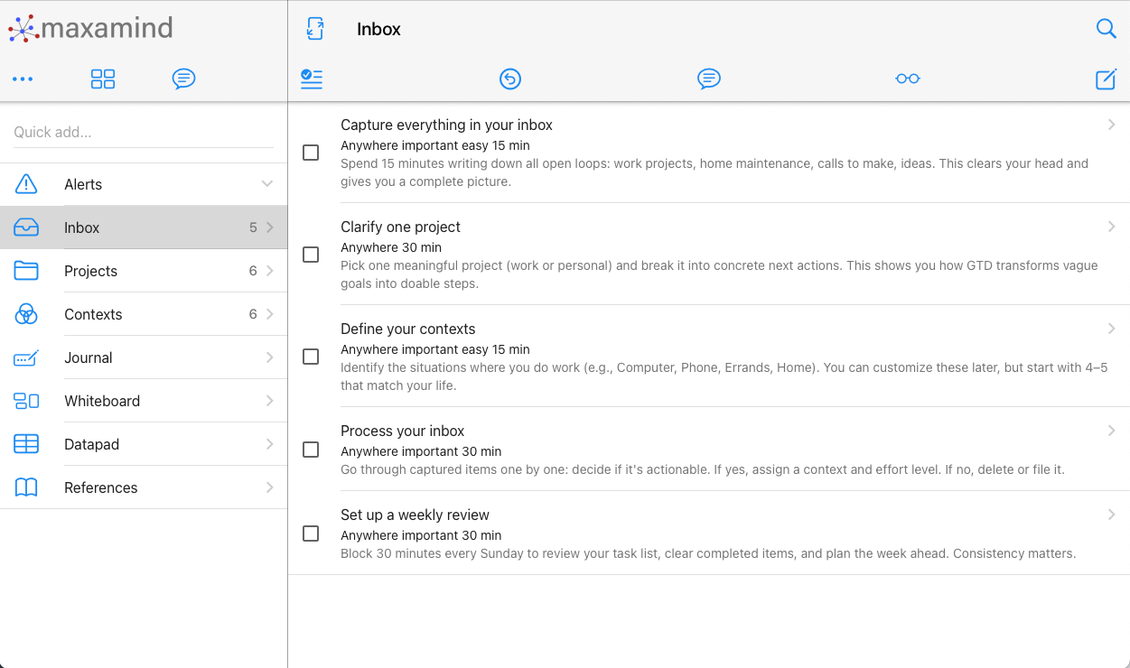The width and height of the screenshot is (1130, 668).
Task: Check off 'Capture everything in your inbox'
Action: click(x=311, y=153)
